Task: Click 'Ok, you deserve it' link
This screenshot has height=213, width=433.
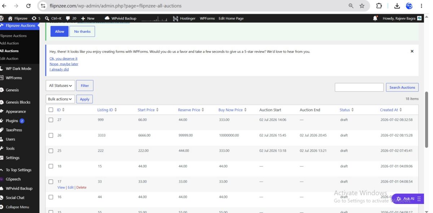Action: coord(64,58)
